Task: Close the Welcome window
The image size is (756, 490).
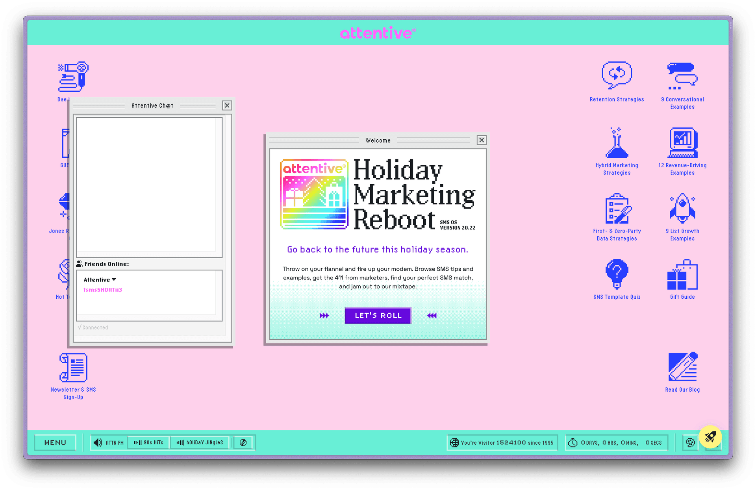Action: click(x=482, y=140)
